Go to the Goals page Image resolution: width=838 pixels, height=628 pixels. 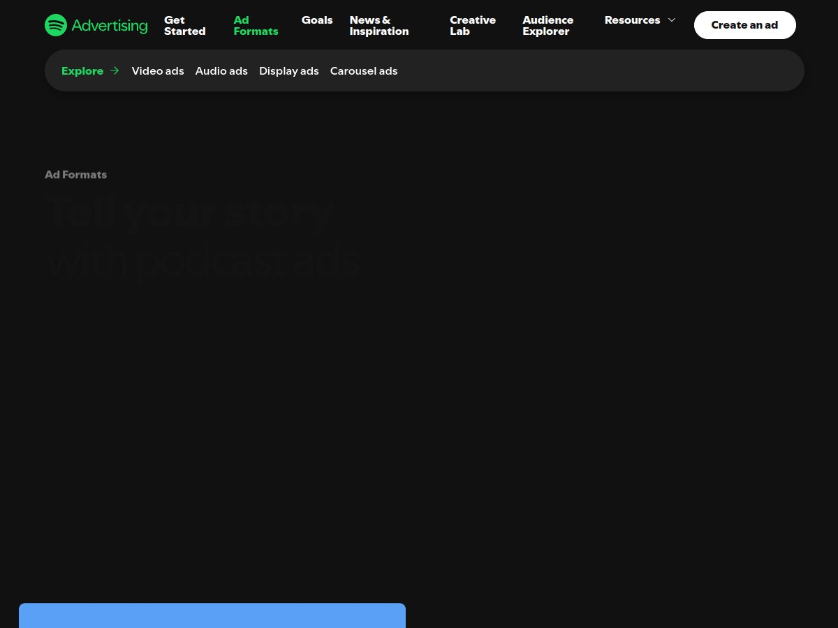click(317, 20)
